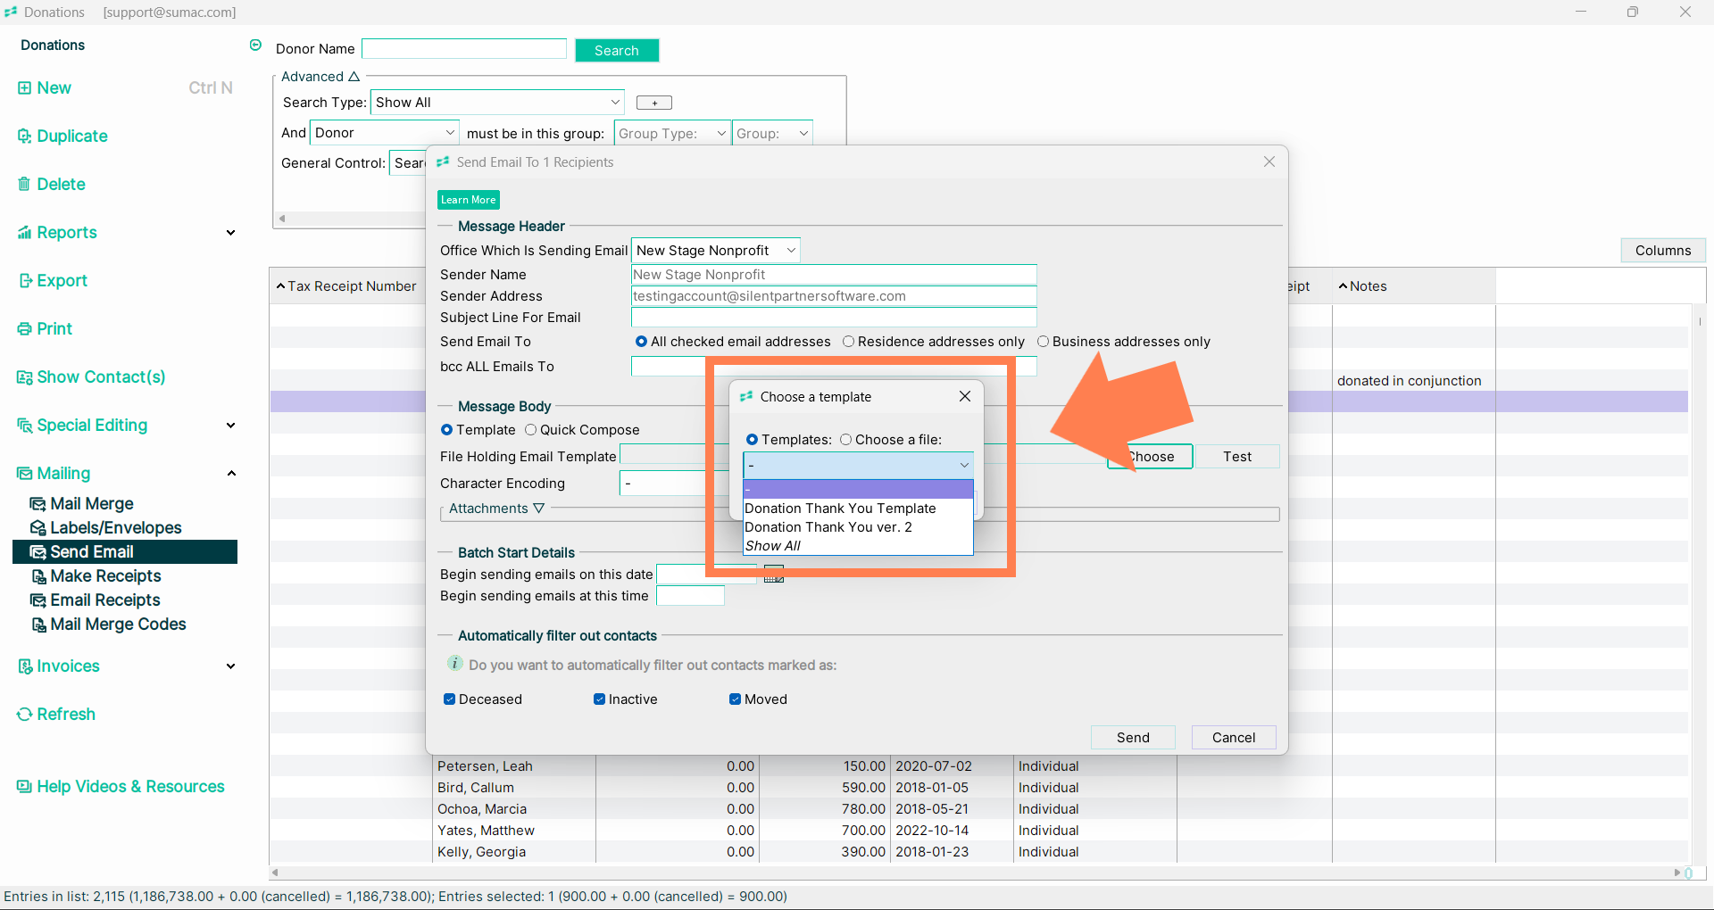Click the Begin sending emails at this time field
The height and width of the screenshot is (910, 1714).
click(690, 596)
